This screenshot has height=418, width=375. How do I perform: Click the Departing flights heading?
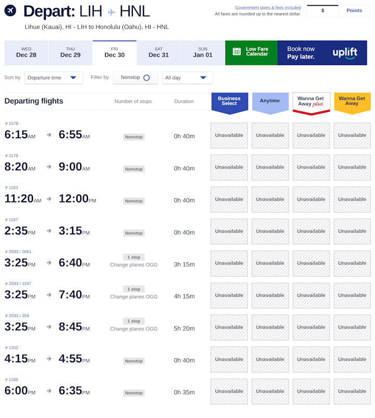(x=34, y=101)
